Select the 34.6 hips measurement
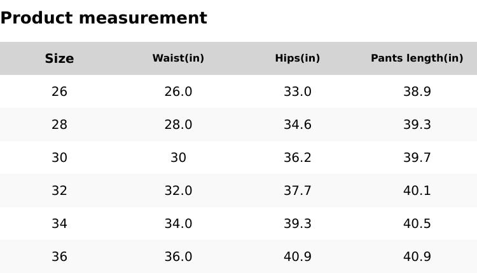This screenshot has width=477, height=273. pyautogui.click(x=297, y=124)
